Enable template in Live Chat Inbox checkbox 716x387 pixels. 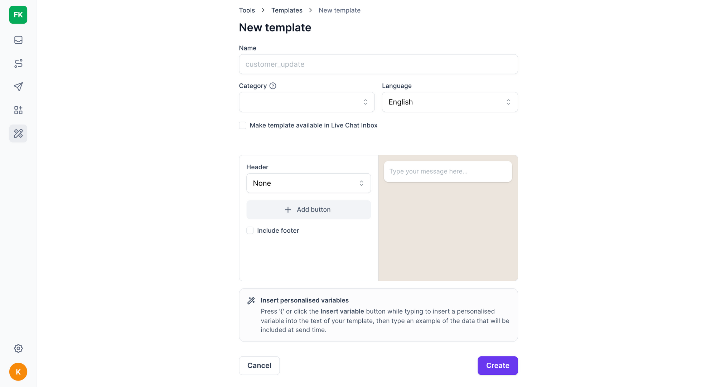(x=243, y=125)
